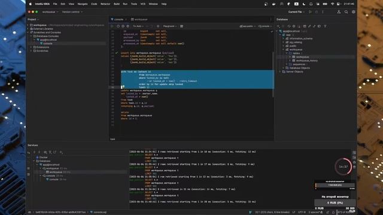383x215 pixels.
Task: Open the VCS menu
Action: [143, 4]
